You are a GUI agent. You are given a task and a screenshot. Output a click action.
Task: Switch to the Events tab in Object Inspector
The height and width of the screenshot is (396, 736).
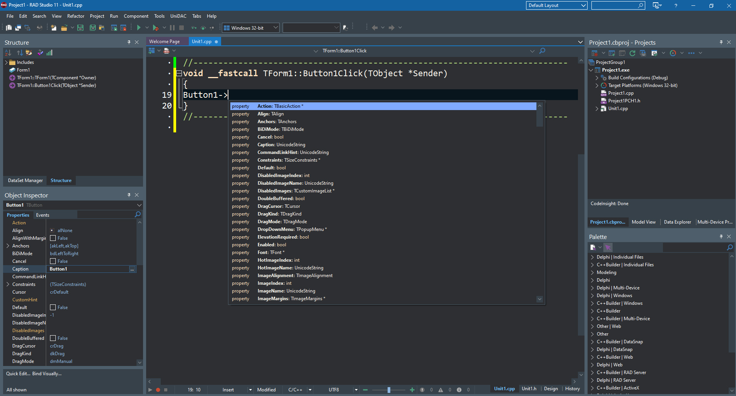click(x=43, y=215)
